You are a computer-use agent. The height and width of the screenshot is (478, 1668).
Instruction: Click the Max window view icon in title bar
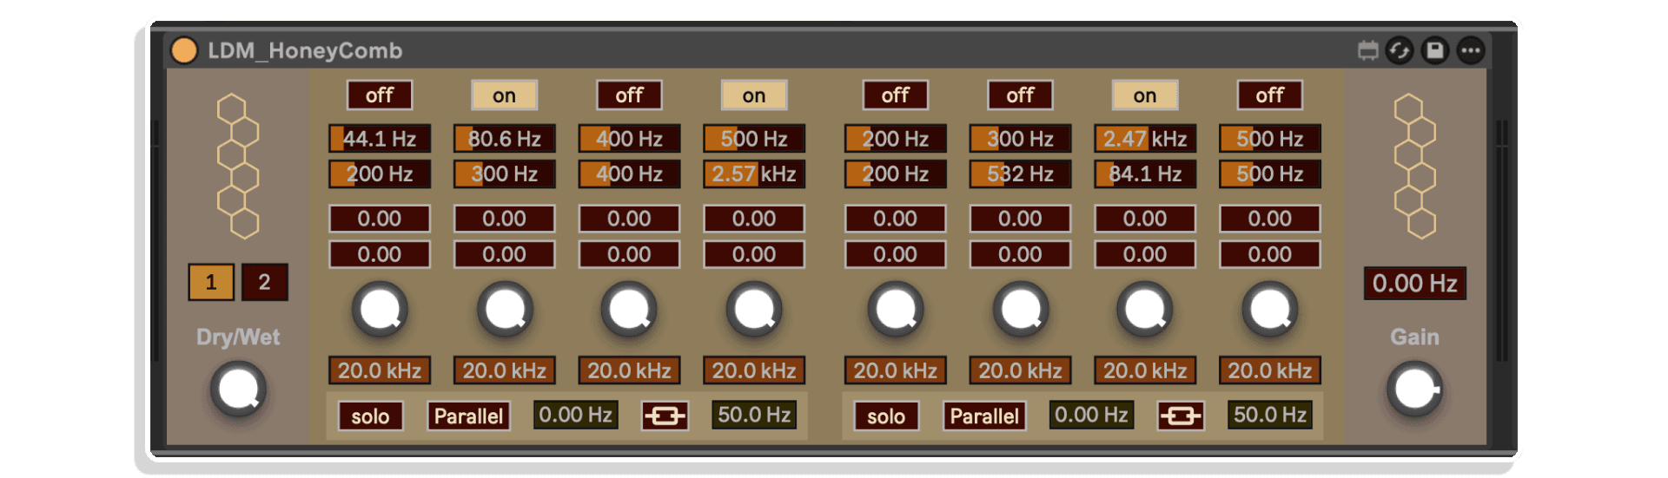pyautogui.click(x=1367, y=50)
